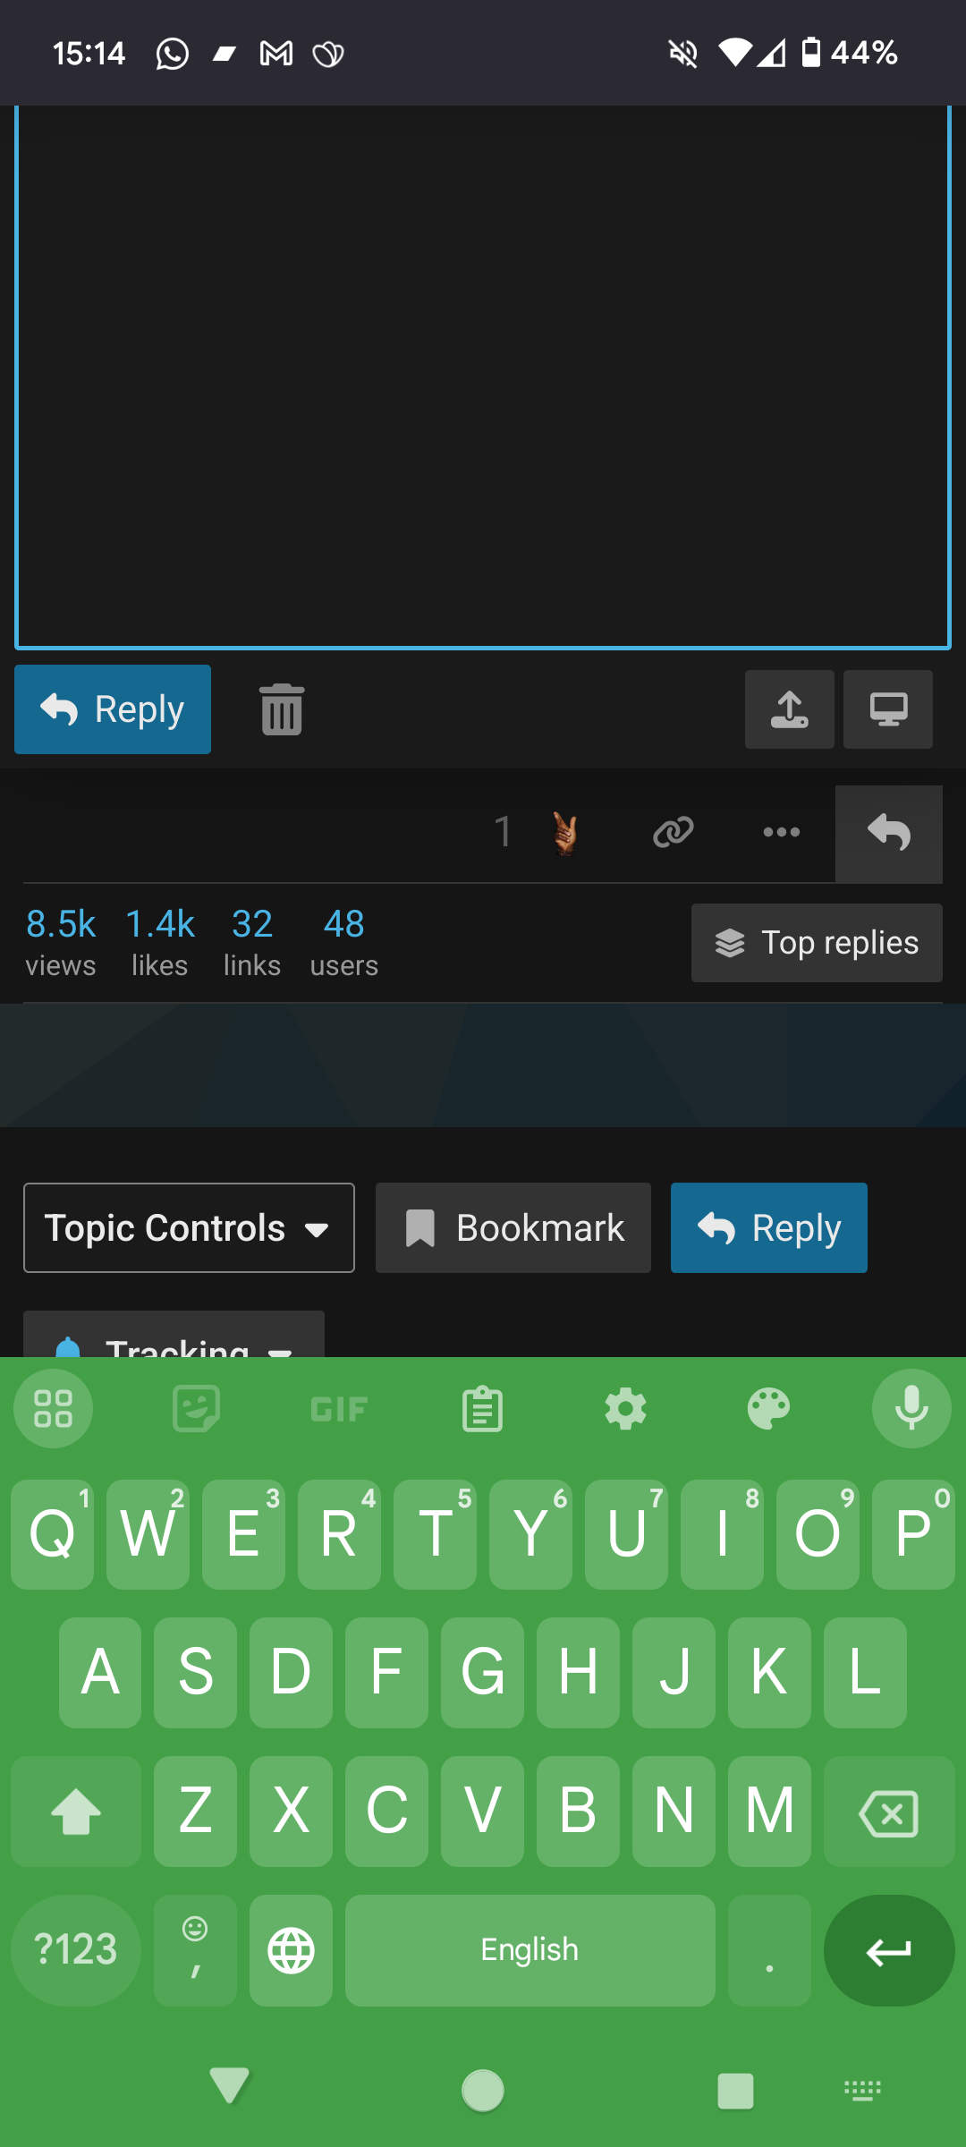Image resolution: width=966 pixels, height=2147 pixels.
Task: Toggle the preview monitor icon
Action: (x=888, y=709)
